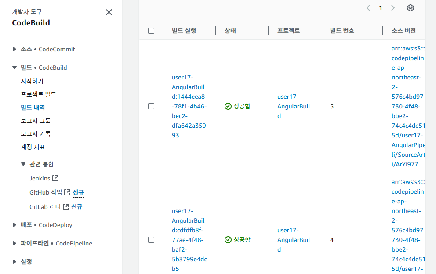Toggle the select-all builds checkbox
436x274 pixels.
[151, 31]
